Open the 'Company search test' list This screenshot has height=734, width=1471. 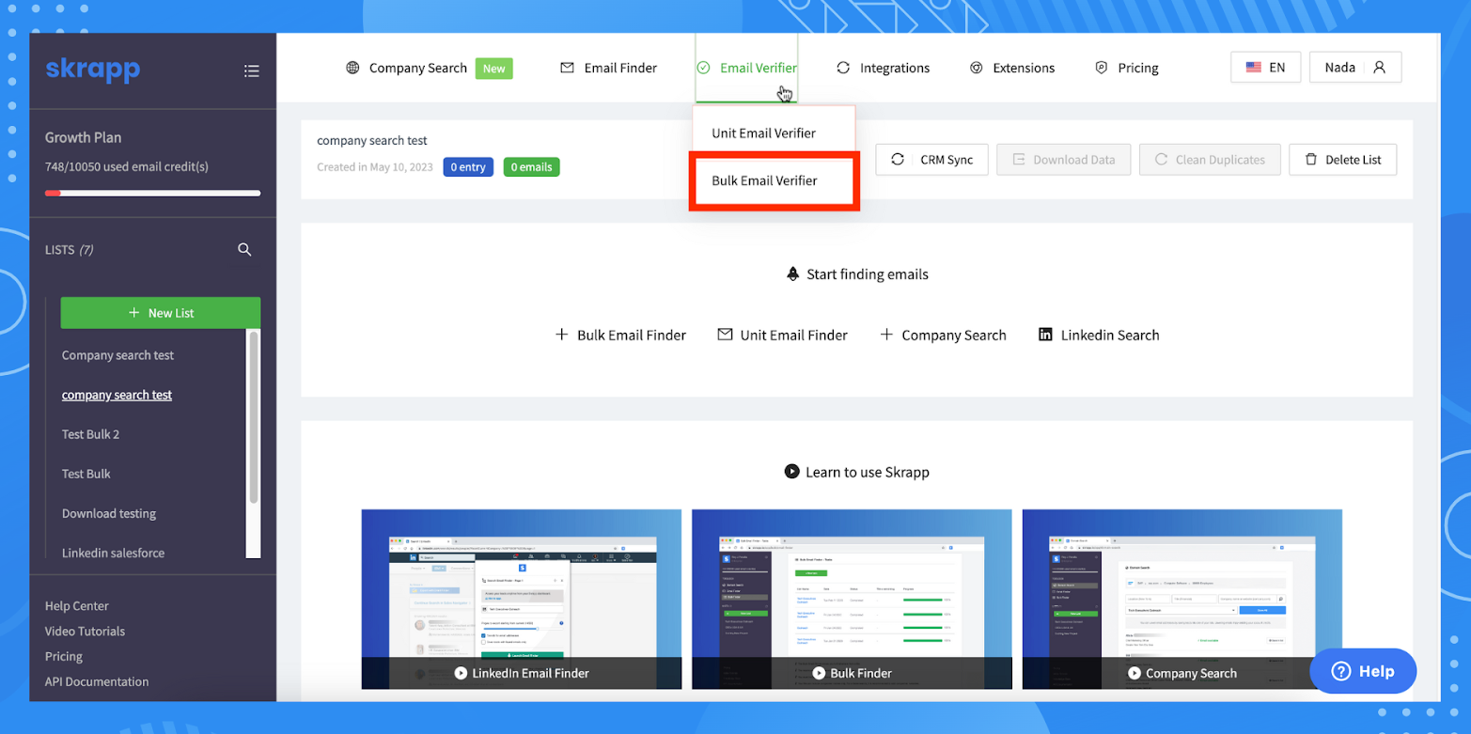coord(117,355)
